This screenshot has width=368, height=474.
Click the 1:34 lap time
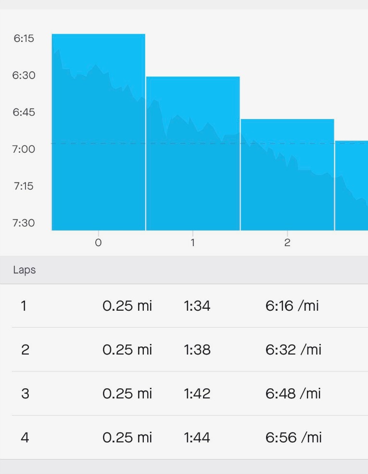[197, 306]
